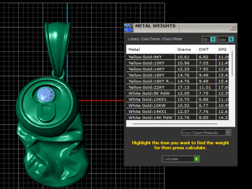Toggle Use Object Materials option
This screenshot has height=189, width=252.
pos(206,133)
